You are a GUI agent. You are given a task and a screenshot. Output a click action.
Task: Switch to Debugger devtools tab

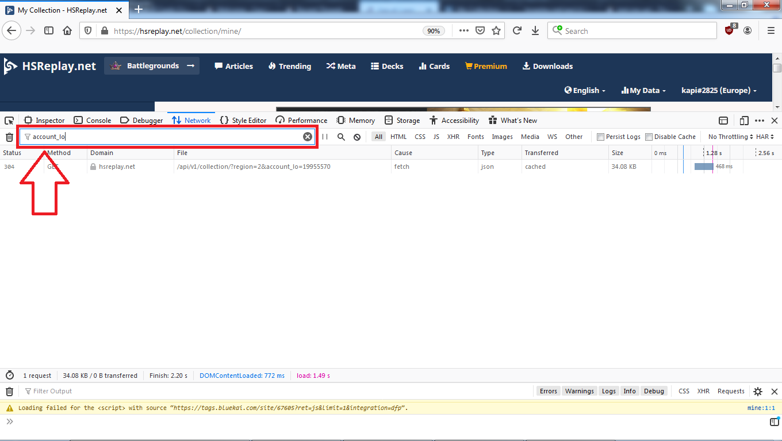[141, 121]
